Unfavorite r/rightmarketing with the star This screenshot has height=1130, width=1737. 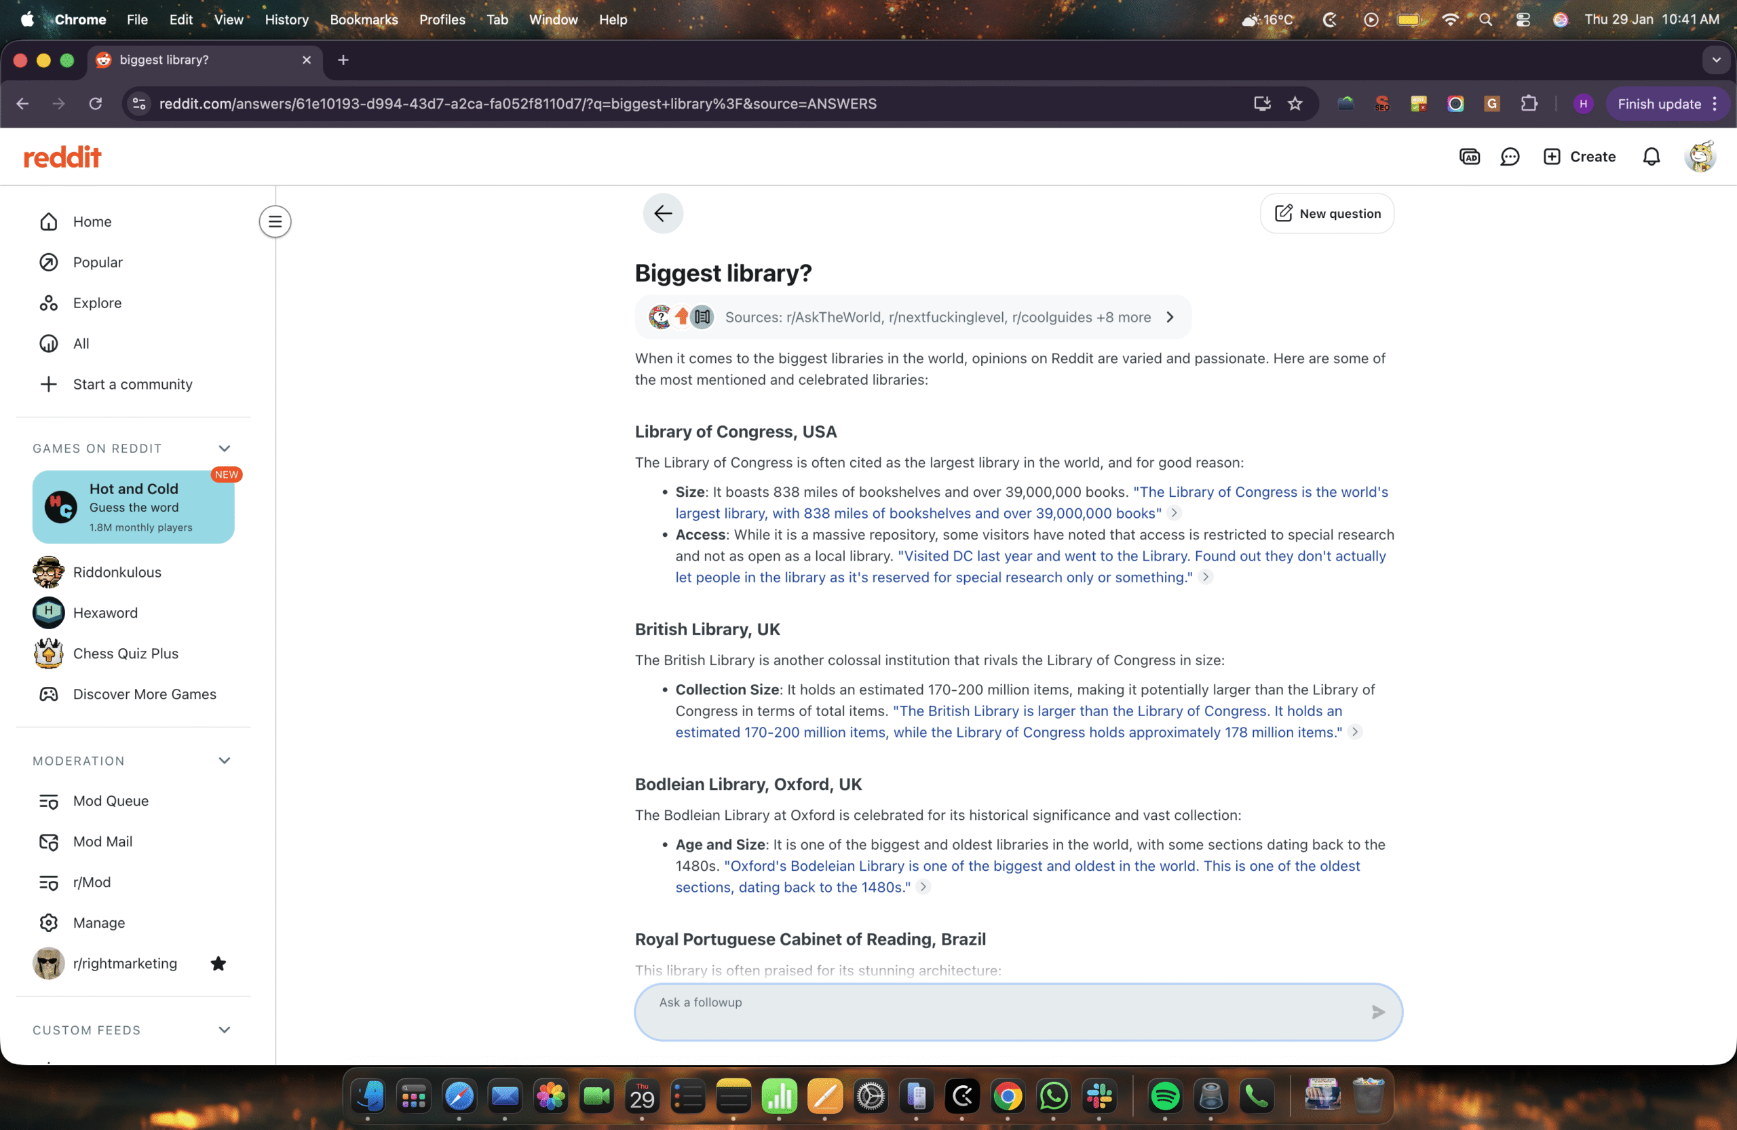pyautogui.click(x=218, y=964)
